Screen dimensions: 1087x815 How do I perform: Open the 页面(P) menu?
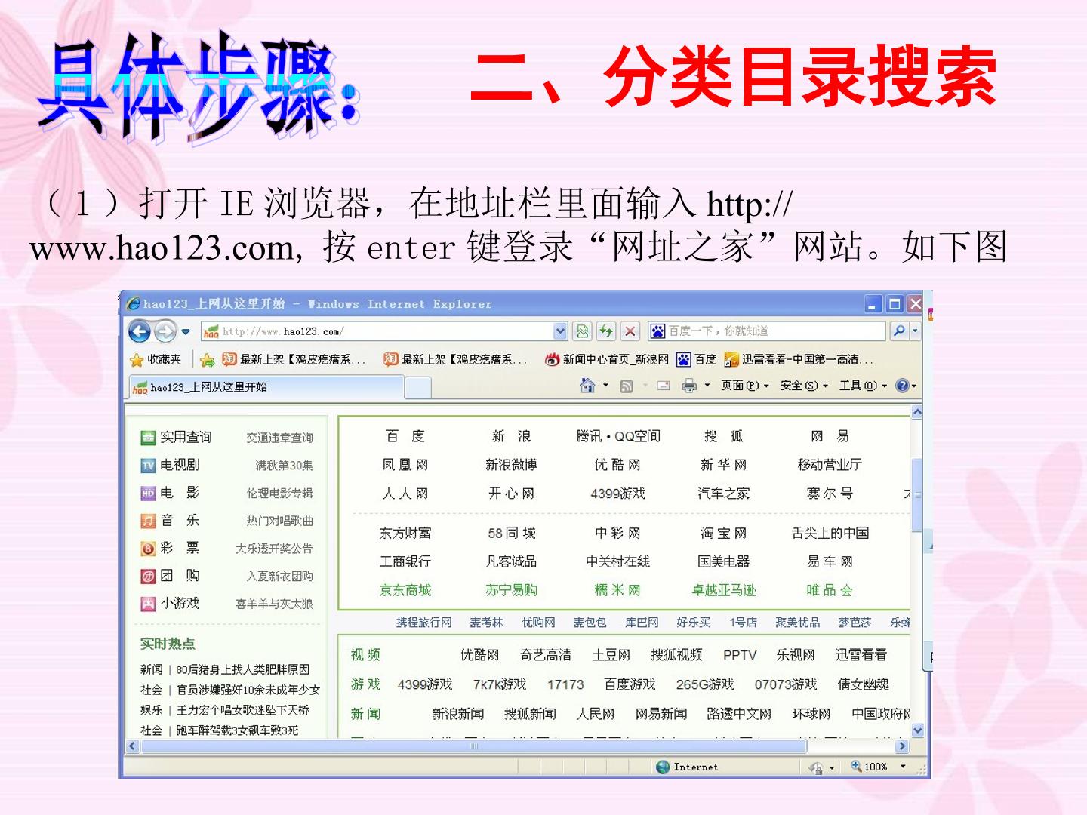(744, 386)
